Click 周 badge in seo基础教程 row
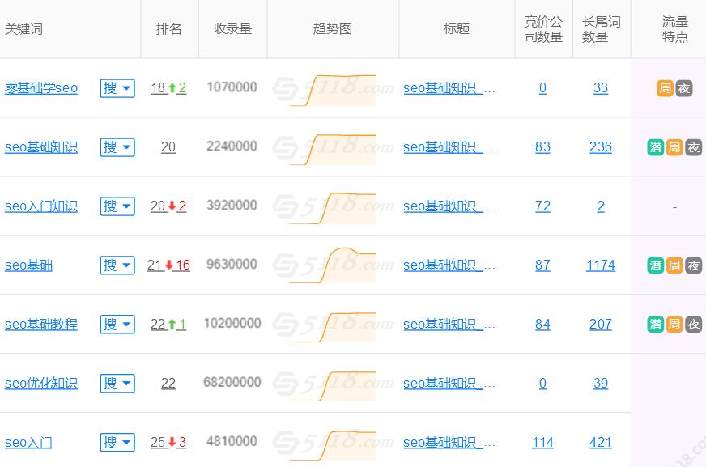Screen dimensions: 706x467 click(x=674, y=325)
